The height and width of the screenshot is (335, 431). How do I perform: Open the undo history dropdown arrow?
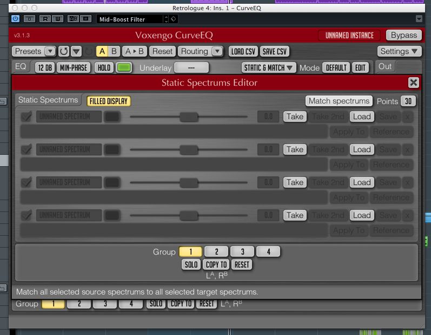tap(76, 51)
